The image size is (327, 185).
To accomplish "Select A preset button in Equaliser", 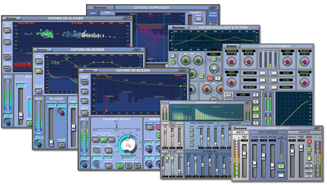I will 209,78.
